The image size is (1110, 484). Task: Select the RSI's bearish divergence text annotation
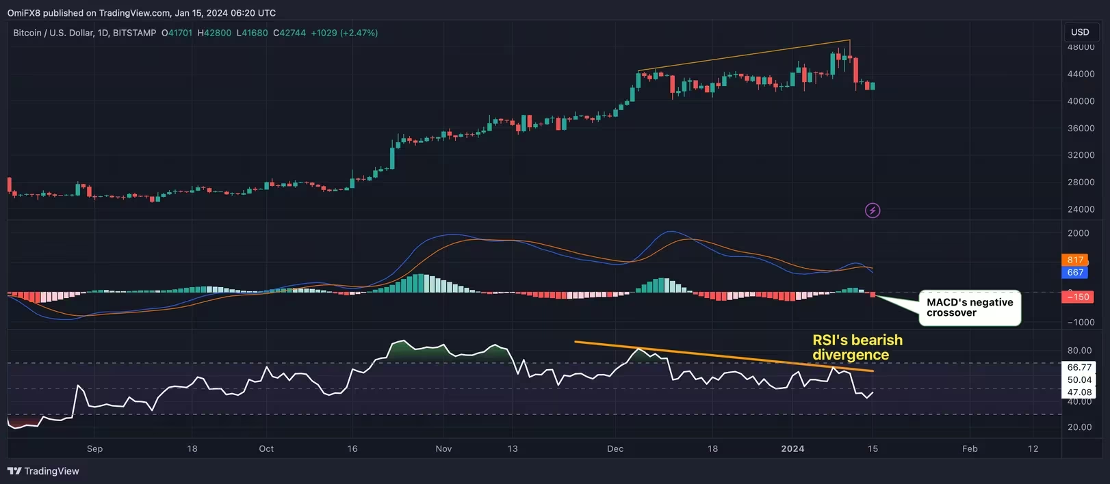pyautogui.click(x=857, y=347)
